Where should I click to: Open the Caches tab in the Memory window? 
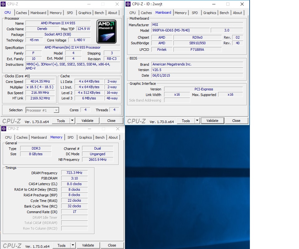(x=22, y=137)
